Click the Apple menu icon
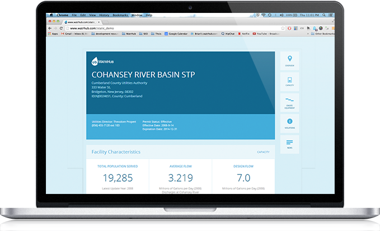This screenshot has height=231, width=380. tap(50, 15)
